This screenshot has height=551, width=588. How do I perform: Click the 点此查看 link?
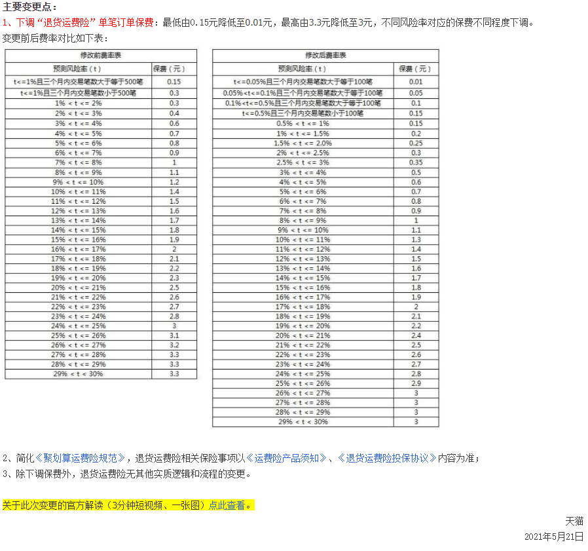[x=227, y=505]
